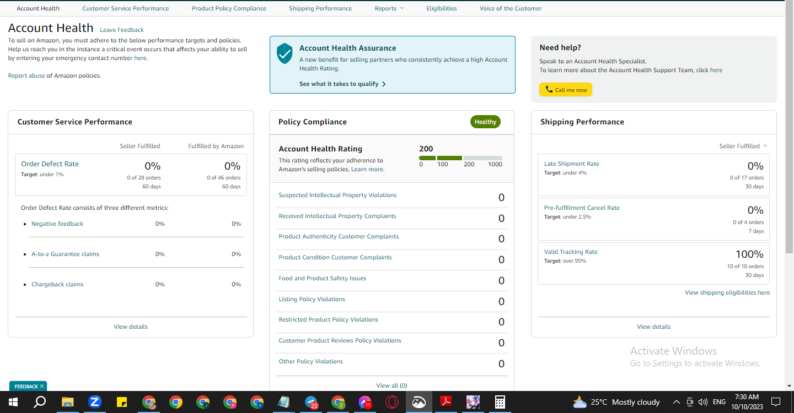This screenshot has height=413, width=794.
Task: Open Listing Policy Violations
Action: click(312, 299)
